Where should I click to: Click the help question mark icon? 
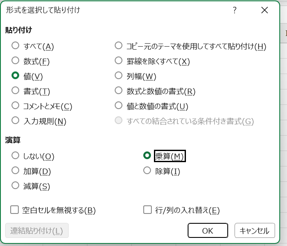point(235,10)
